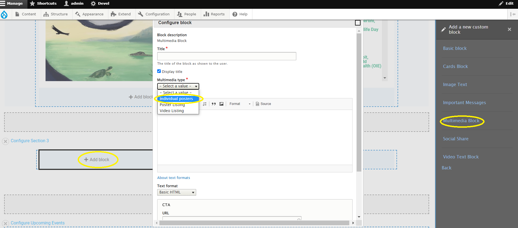Choose the '- Select a value -' list option
This screenshot has width=518, height=228.
[x=178, y=92]
